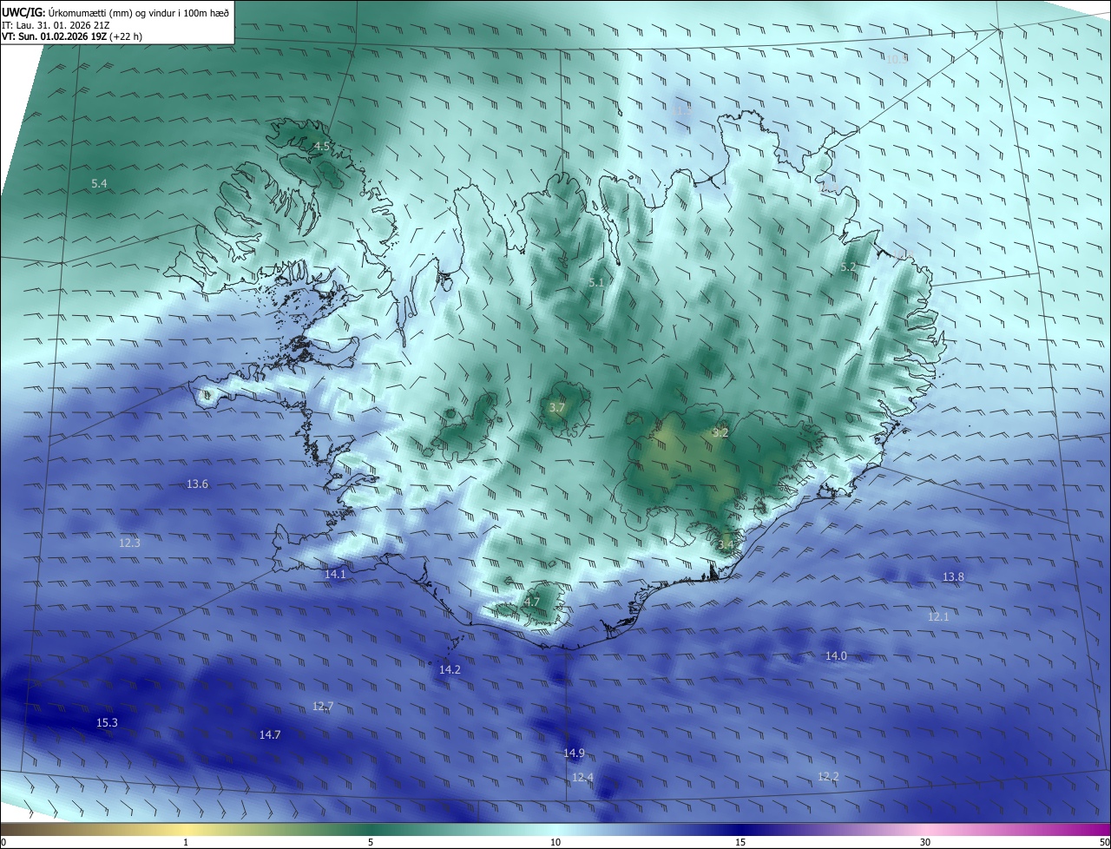Viewport: 1111px width, 849px height.
Task: Click the 12.4 value label on the map
Action: click(582, 777)
